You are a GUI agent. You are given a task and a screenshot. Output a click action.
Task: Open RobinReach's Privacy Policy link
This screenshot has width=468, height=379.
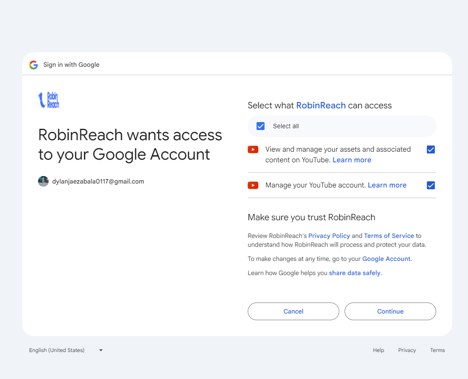point(329,236)
